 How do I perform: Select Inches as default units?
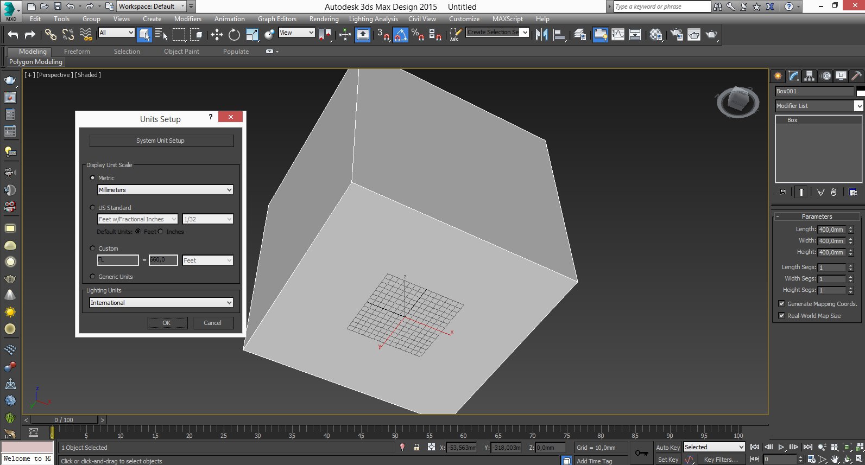(160, 232)
